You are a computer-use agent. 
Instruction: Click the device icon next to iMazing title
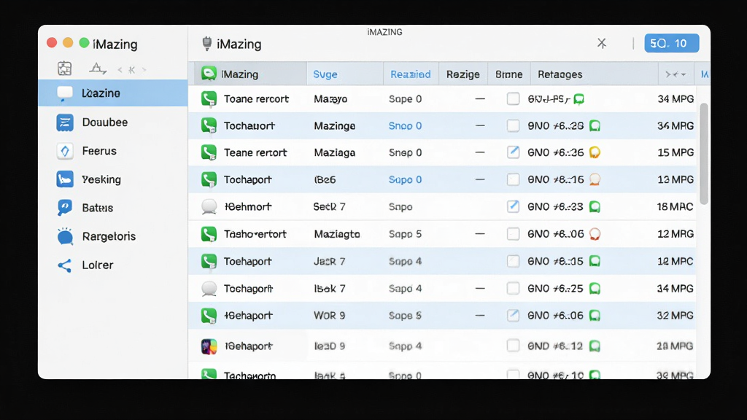[206, 44]
